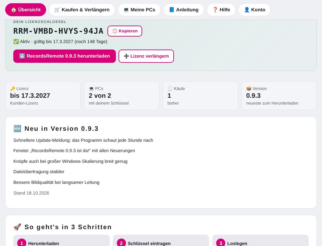Click the blue book icon beside Anleitung
322x246 pixels.
tap(172, 10)
